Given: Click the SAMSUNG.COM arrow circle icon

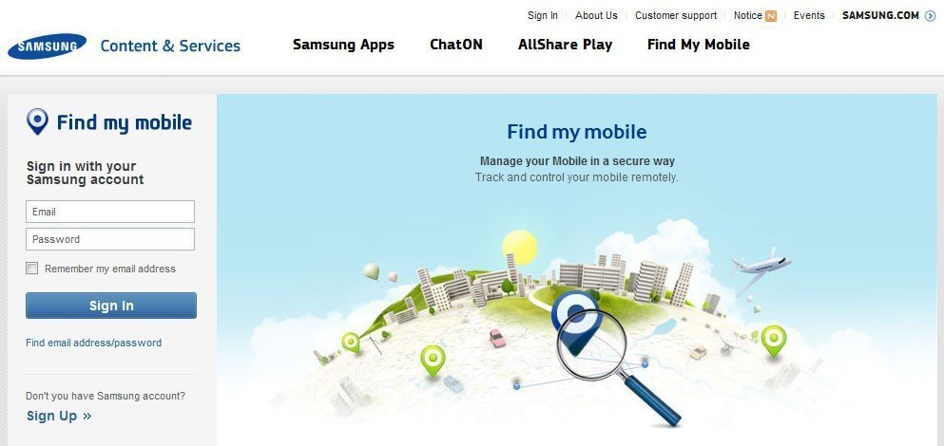Looking at the screenshot, I should tap(930, 16).
